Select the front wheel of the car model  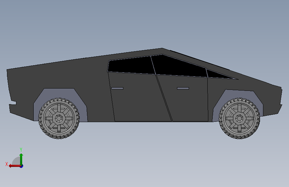click(239, 118)
